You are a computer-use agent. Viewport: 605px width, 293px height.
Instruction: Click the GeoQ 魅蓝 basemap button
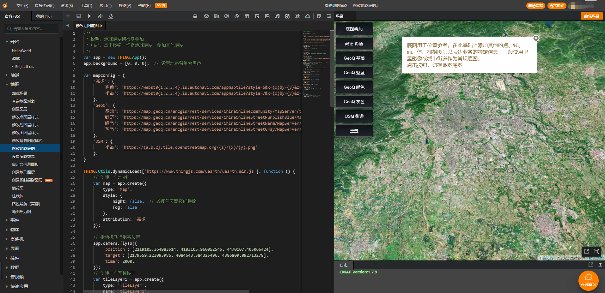(354, 73)
